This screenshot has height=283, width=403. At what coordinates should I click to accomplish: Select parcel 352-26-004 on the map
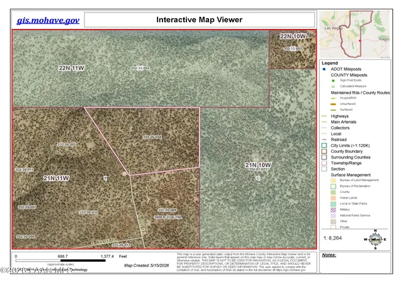tap(152, 137)
